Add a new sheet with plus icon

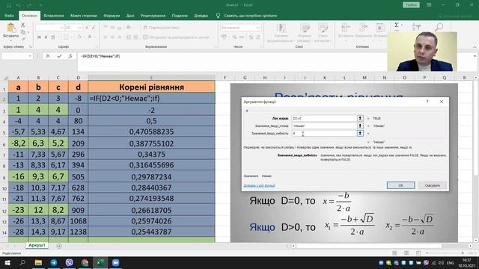[x=59, y=246]
